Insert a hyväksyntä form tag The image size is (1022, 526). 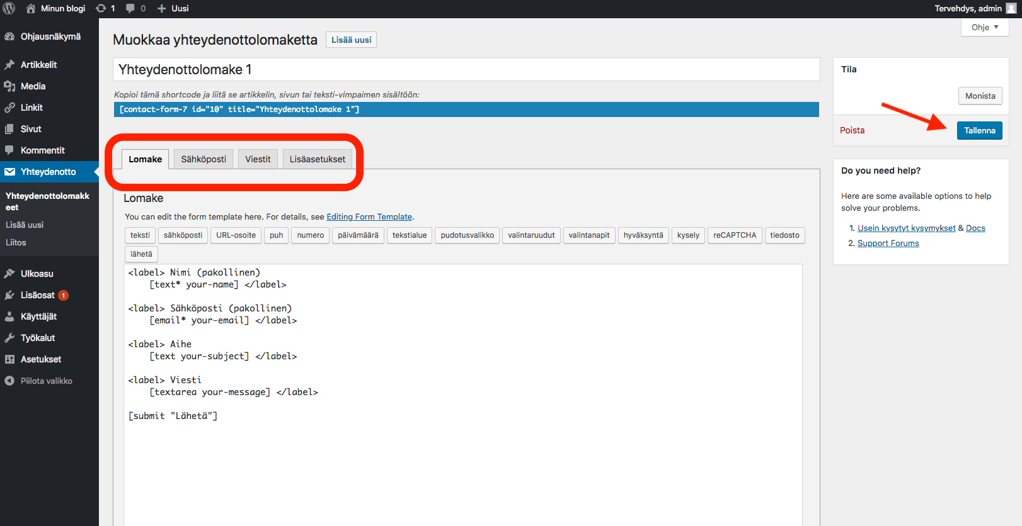[643, 235]
